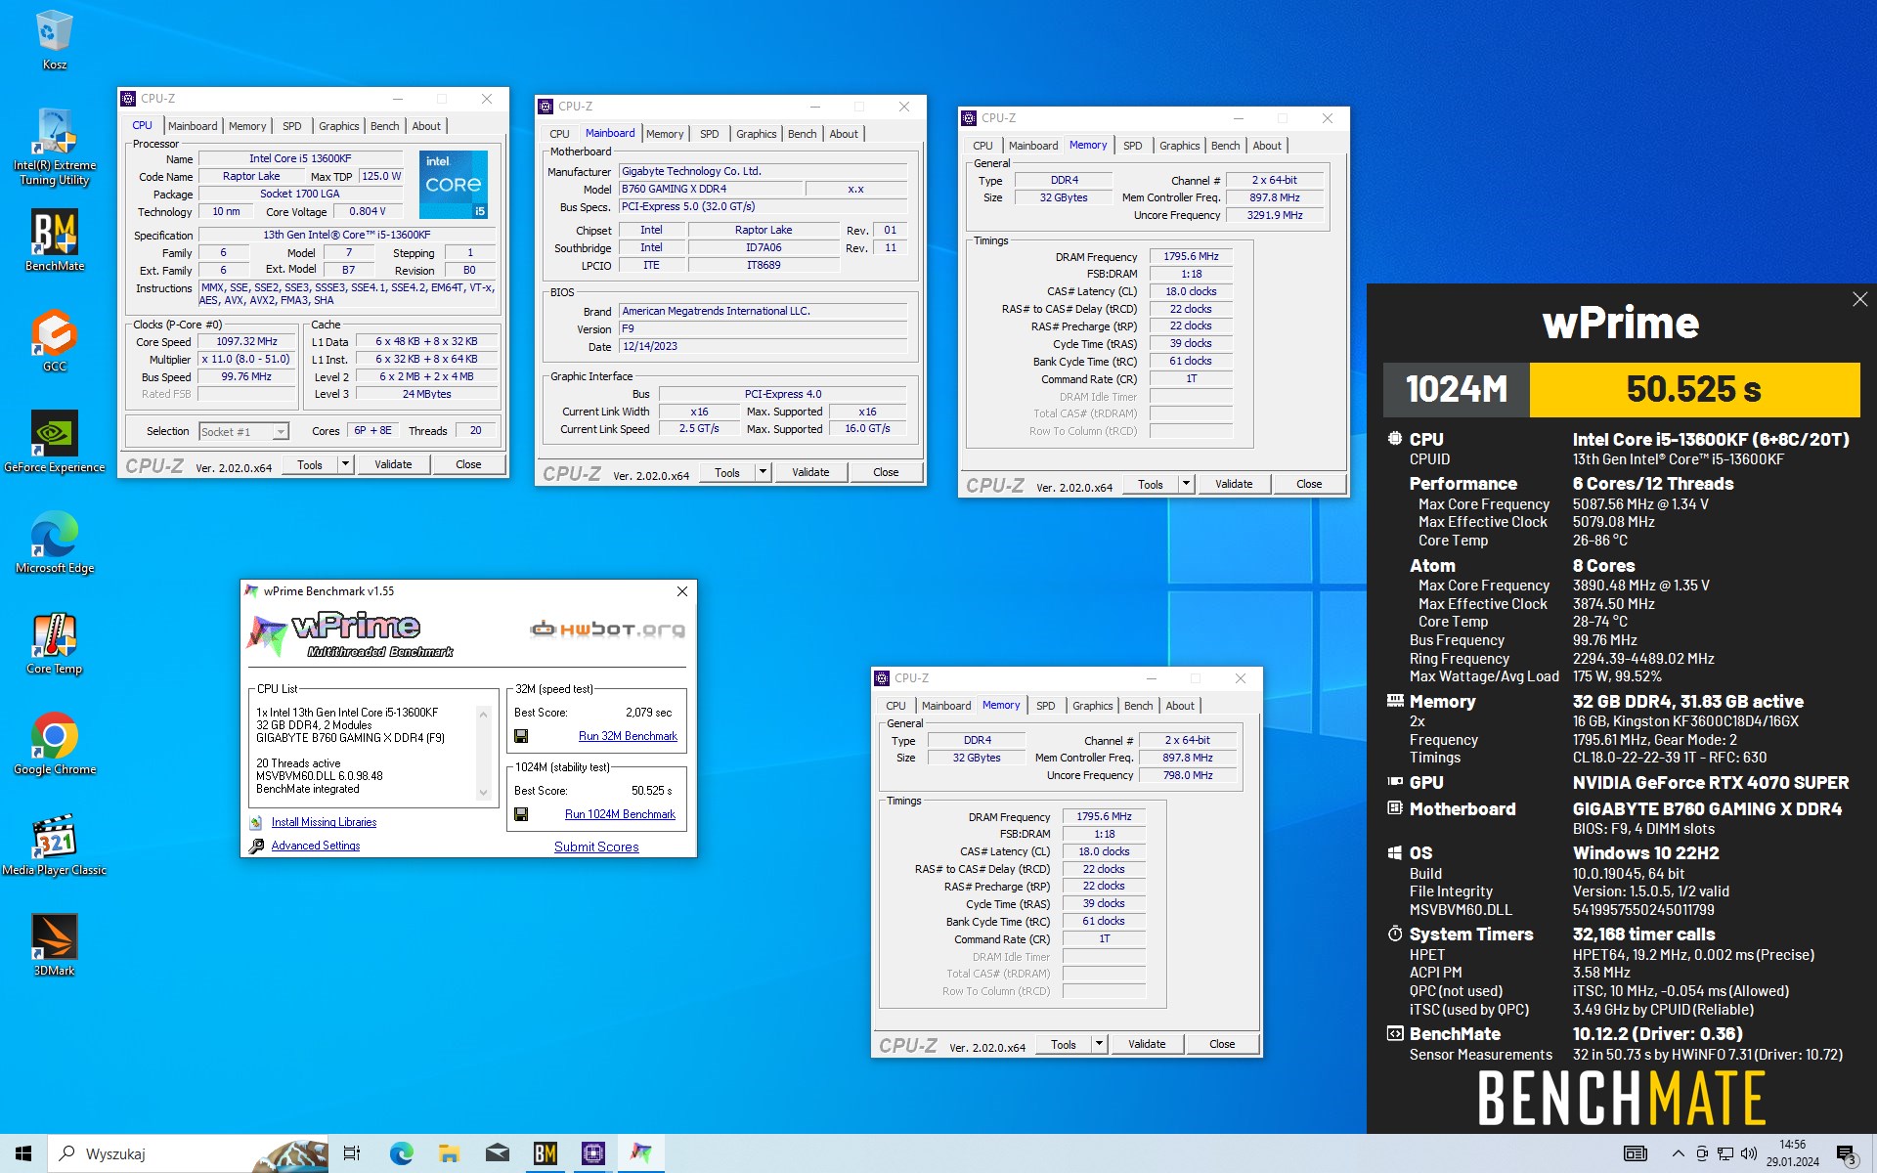
Task: Click Run 1024M Benchmark link
Action: (x=620, y=814)
